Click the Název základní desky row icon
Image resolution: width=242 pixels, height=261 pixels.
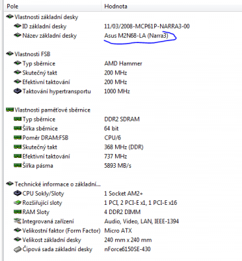[18, 35]
